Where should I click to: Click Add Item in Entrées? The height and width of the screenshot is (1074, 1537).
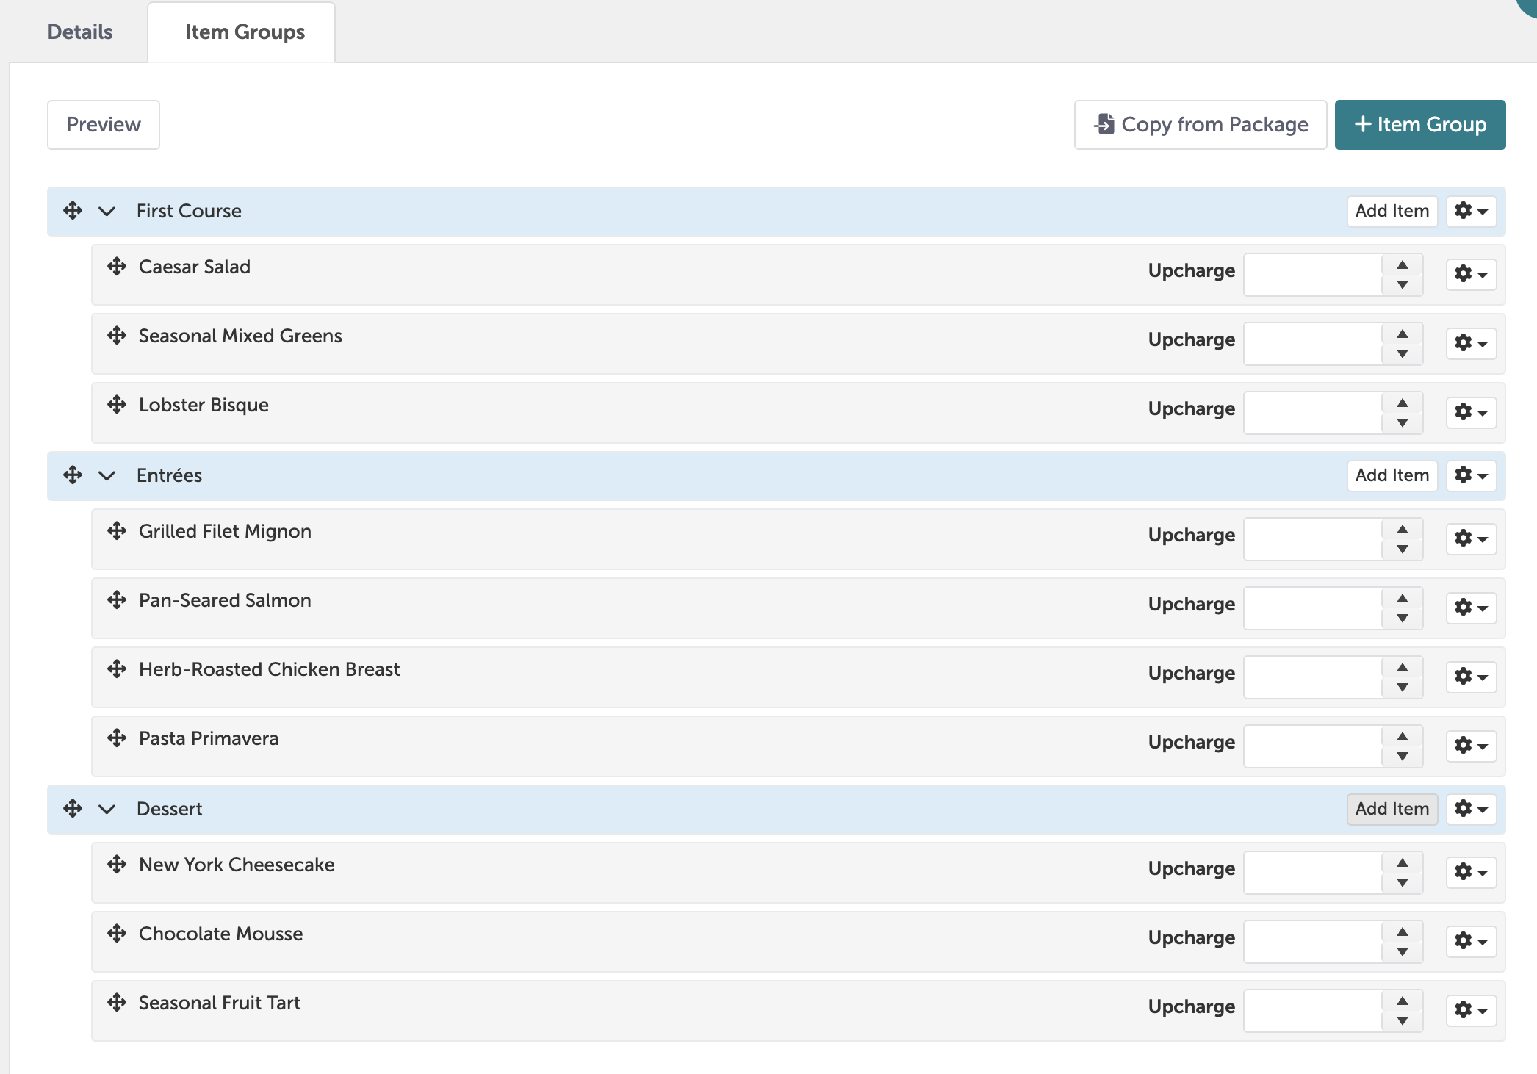tap(1392, 475)
